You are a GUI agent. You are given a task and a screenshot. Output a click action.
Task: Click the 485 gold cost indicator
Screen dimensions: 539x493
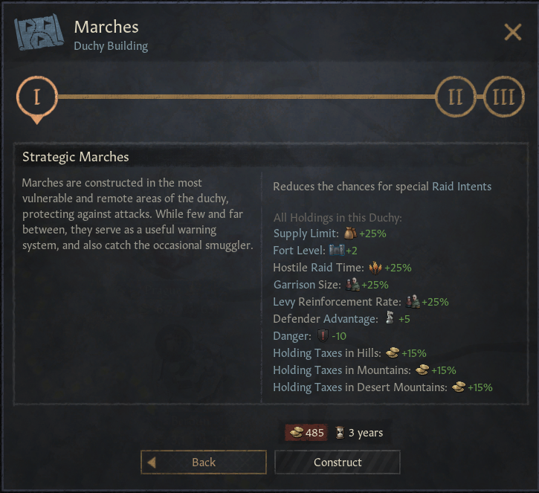pyautogui.click(x=306, y=433)
